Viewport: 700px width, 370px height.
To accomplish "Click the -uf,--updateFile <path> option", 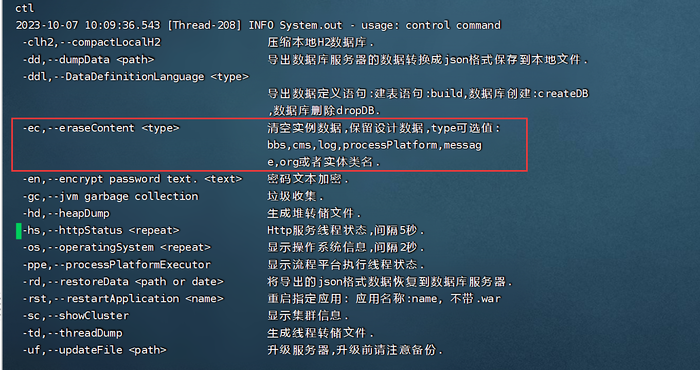I will click(95, 350).
